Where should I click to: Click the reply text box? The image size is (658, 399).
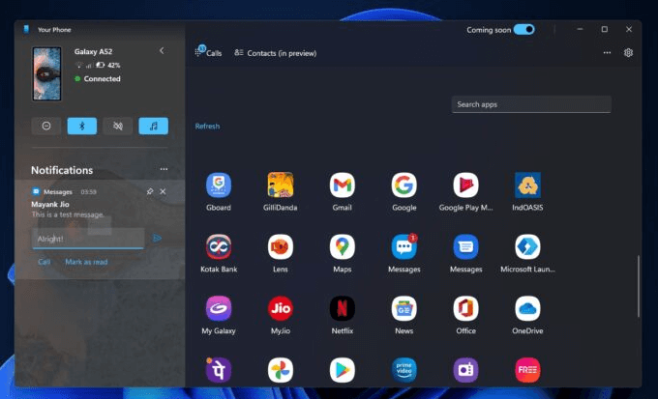[88, 239]
